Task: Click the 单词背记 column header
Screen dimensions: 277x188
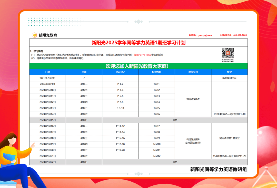Action: [120, 72]
